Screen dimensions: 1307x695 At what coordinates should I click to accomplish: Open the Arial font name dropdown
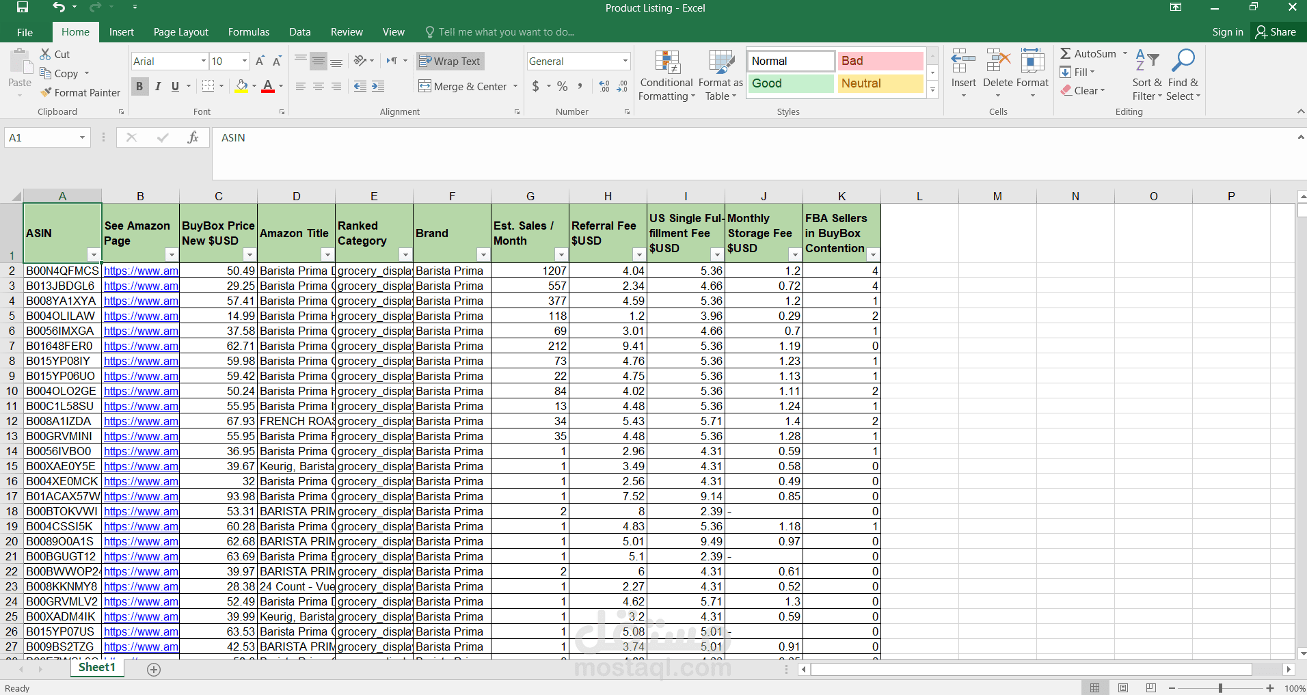[203, 62]
